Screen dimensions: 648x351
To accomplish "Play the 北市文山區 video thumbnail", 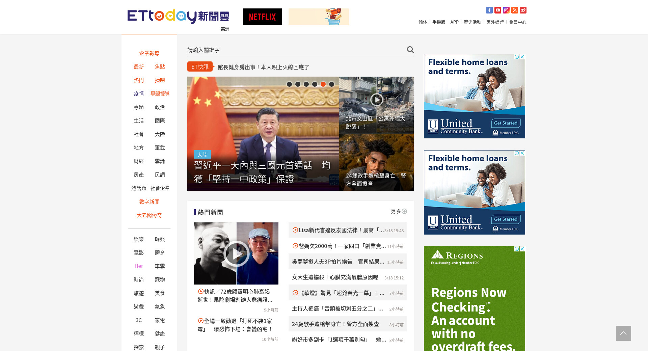I will 376,100.
